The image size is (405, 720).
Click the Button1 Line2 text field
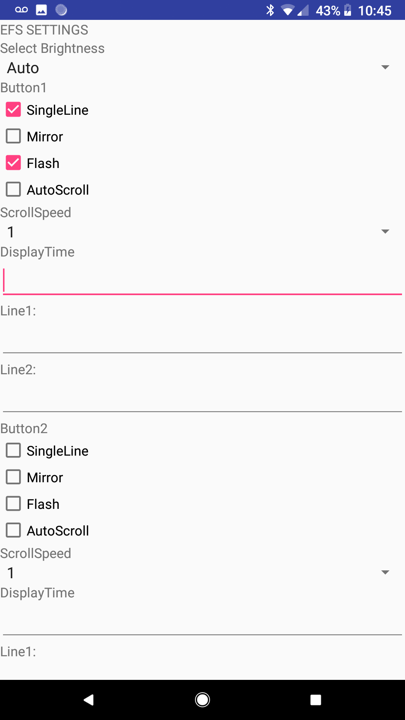pos(202,398)
